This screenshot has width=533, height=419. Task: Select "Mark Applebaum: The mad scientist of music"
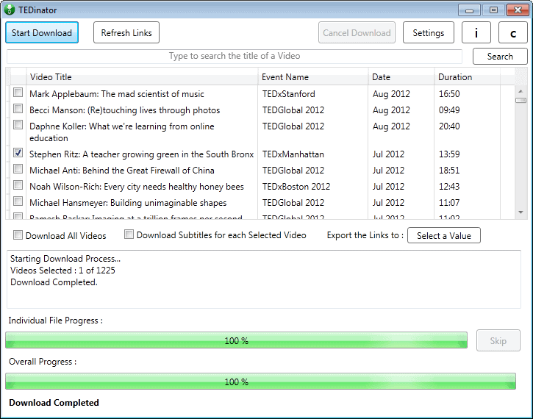tap(117, 94)
